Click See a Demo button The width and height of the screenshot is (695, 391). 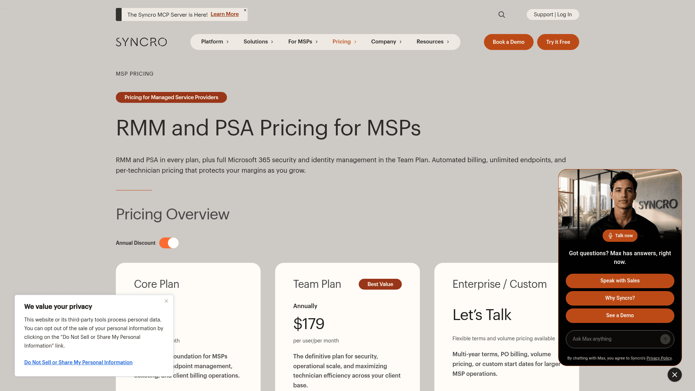(x=620, y=316)
